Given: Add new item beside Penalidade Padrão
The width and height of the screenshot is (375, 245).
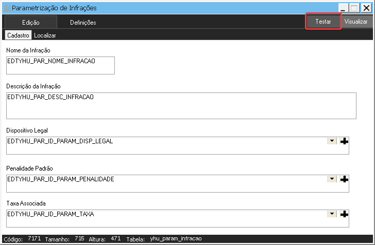Looking at the screenshot, I should (345, 179).
